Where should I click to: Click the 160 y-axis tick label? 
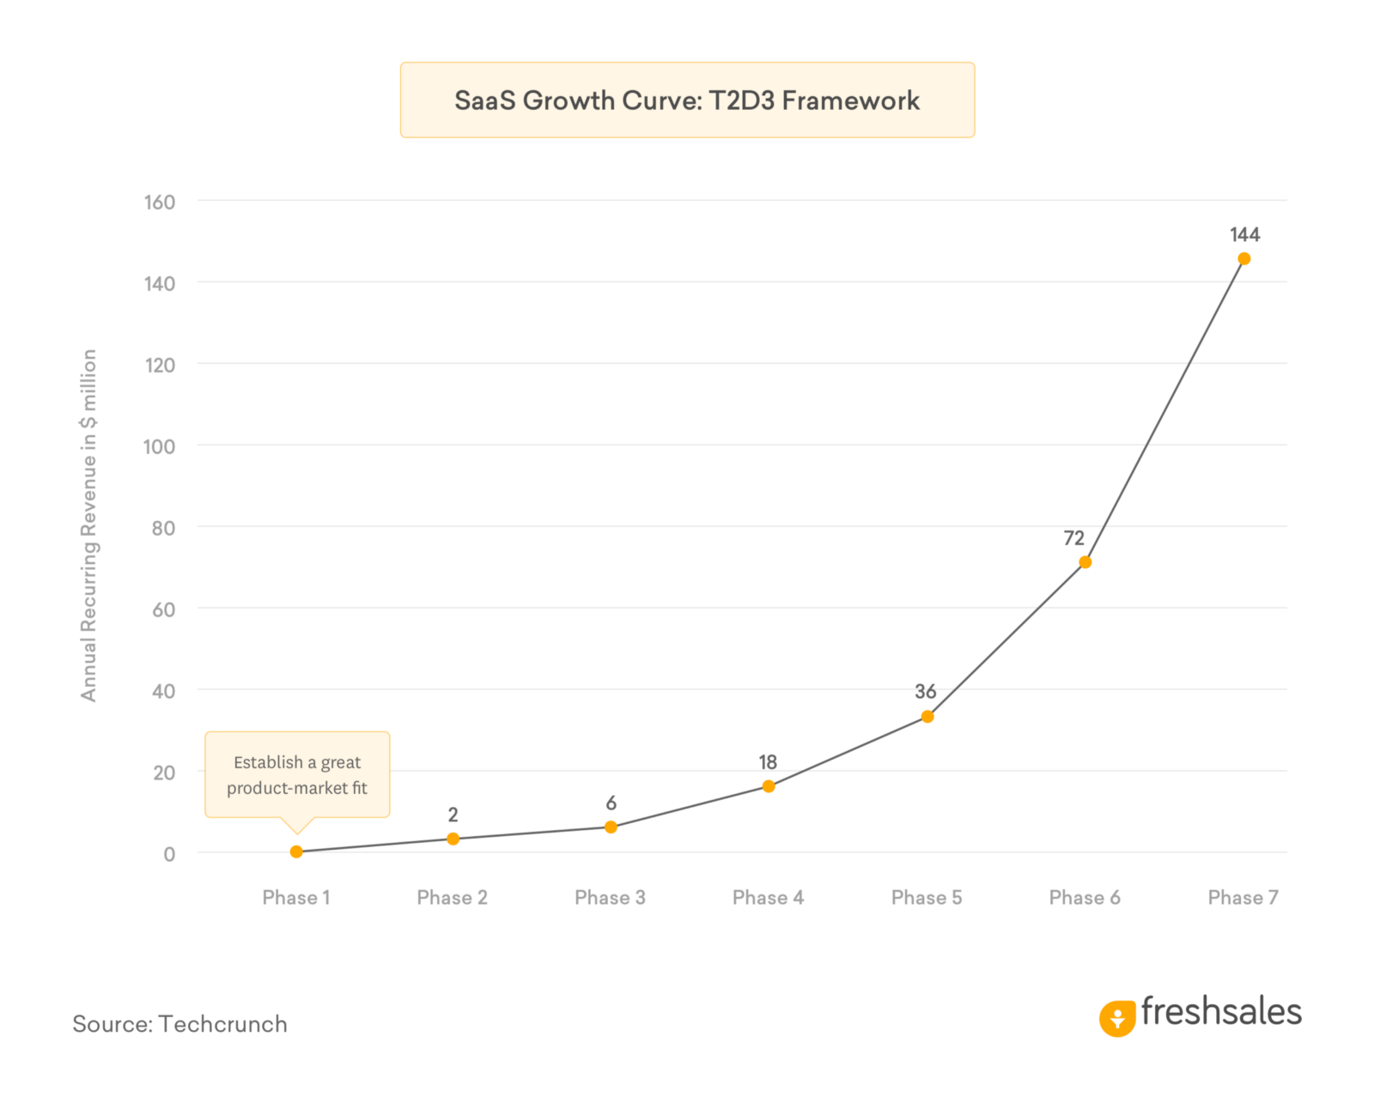click(160, 203)
